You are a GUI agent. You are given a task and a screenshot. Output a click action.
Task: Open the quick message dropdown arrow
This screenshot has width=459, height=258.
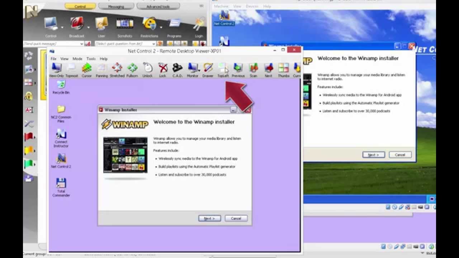point(82,44)
